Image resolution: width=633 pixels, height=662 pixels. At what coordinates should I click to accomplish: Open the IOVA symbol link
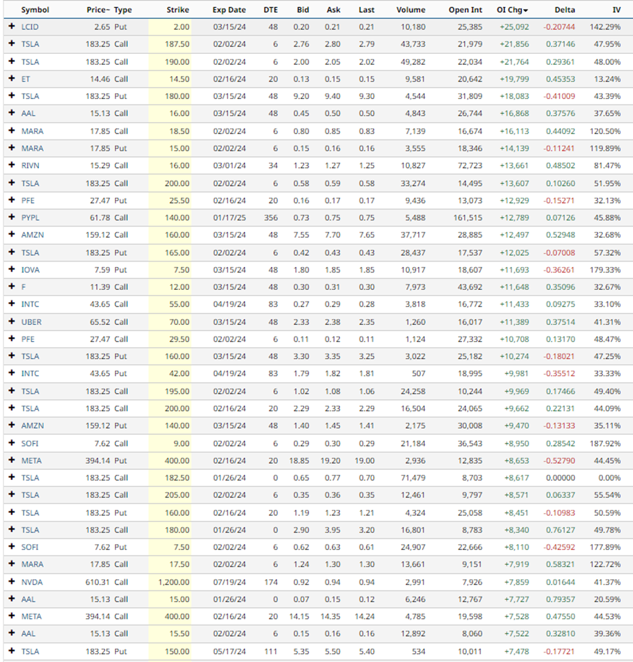pos(30,270)
